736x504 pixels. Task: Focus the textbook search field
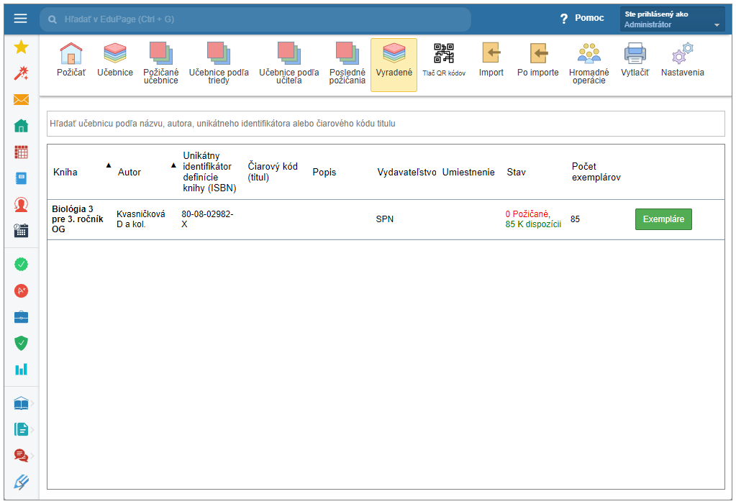[385, 124]
